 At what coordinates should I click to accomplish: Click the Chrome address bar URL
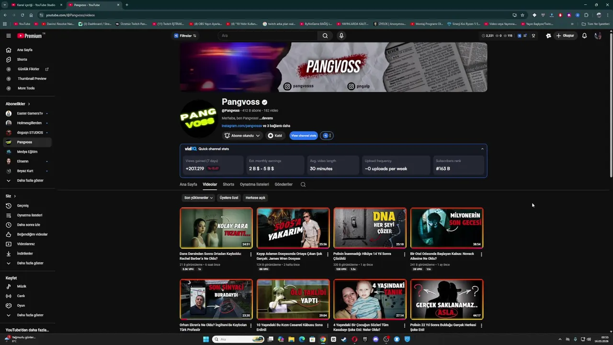[70, 15]
